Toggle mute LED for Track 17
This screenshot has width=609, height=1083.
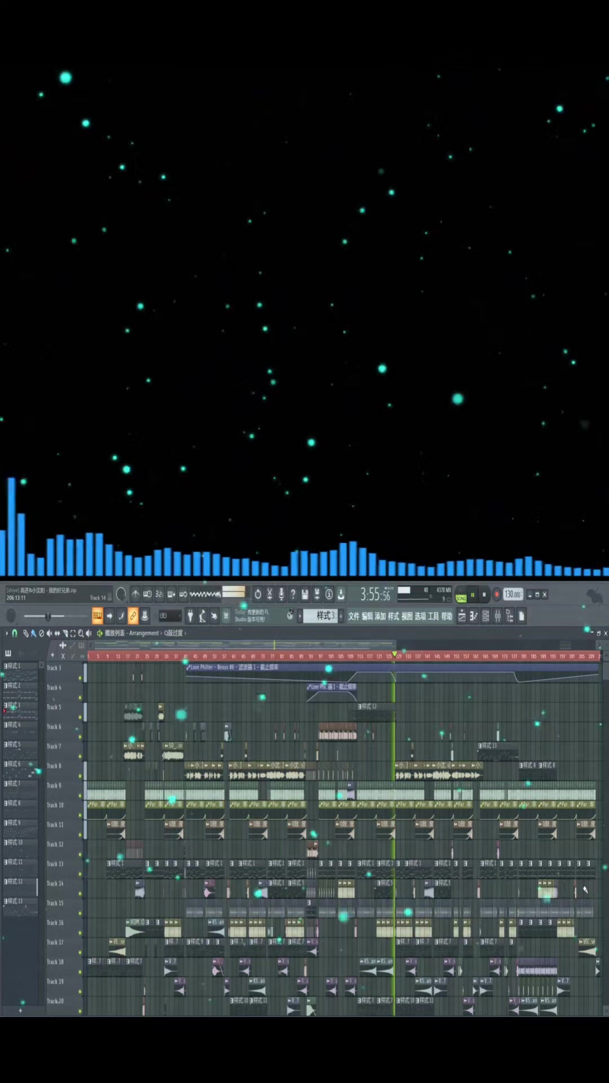point(80,953)
